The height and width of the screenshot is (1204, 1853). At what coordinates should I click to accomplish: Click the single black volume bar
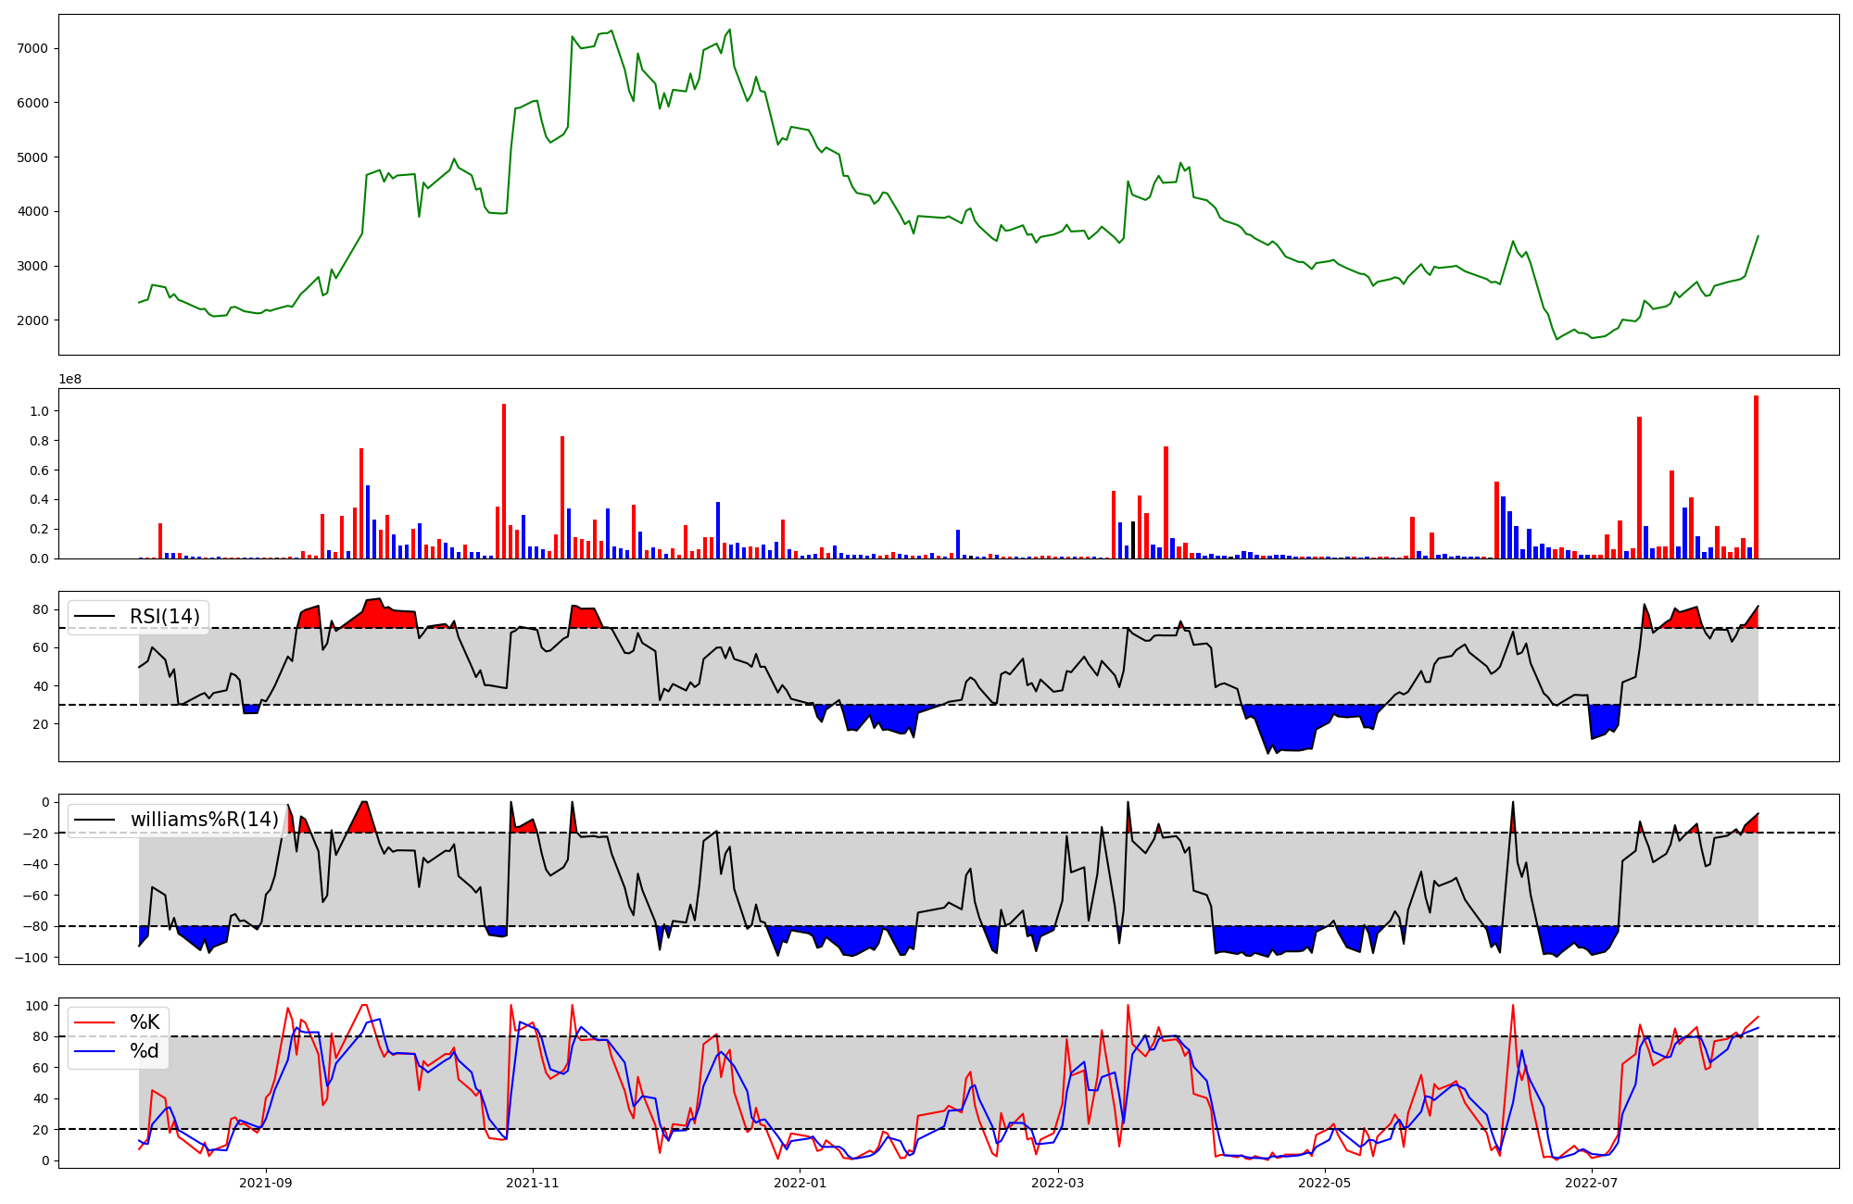[x=1133, y=540]
